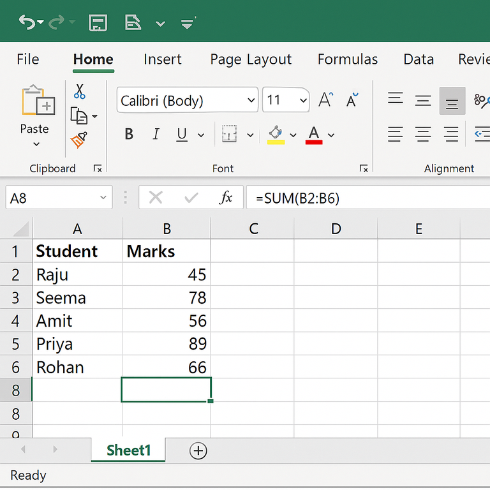Click the Redo arrow icon

pyautogui.click(x=57, y=22)
